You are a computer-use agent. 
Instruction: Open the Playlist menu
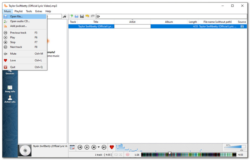click(x=18, y=11)
